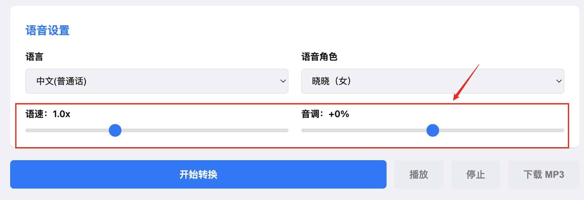Click the 开始转换 convert button

click(198, 174)
